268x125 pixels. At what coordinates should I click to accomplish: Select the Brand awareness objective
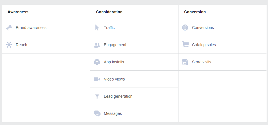[x=31, y=28]
